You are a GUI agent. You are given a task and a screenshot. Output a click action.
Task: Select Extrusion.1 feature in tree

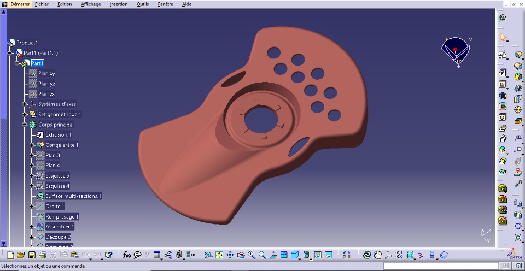(59, 135)
